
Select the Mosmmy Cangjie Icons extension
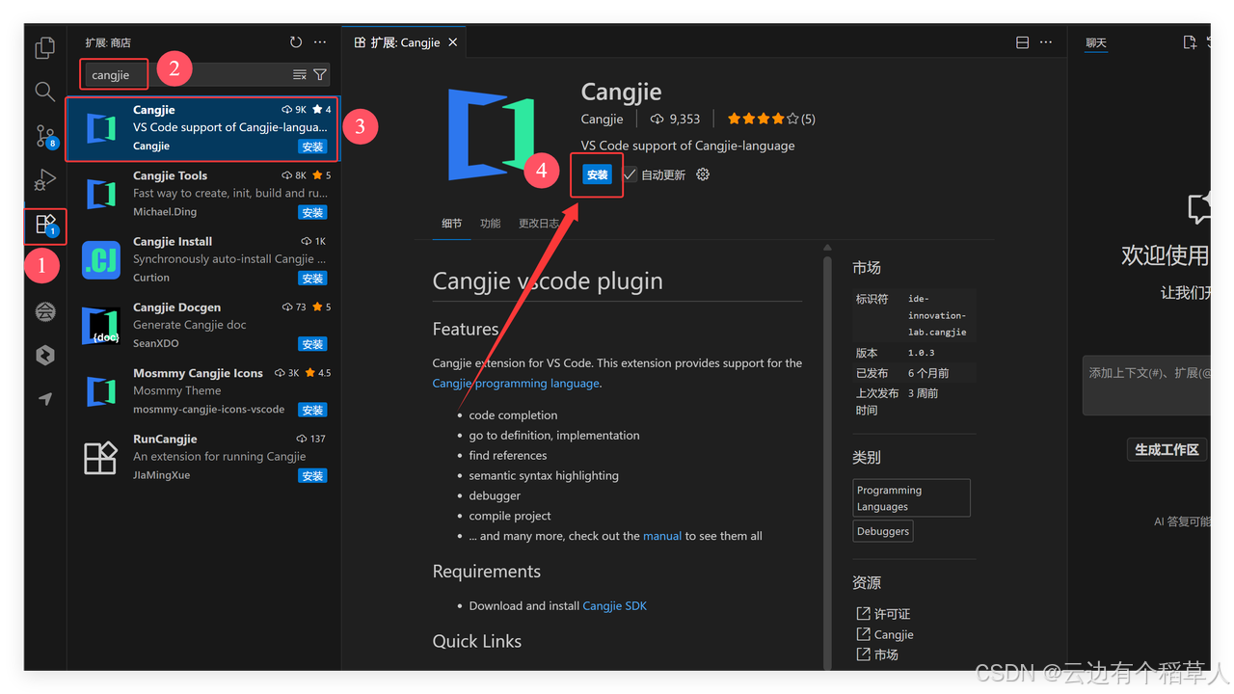(202, 390)
